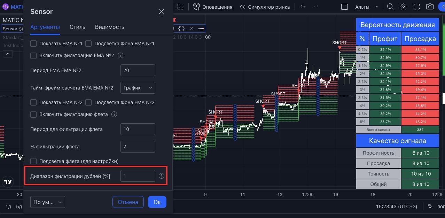Select the 1д time range

[8, 207]
